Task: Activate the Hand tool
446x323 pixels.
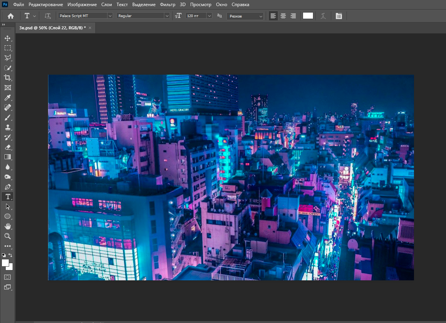Action: click(7, 226)
